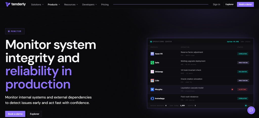Click the 'Active monitors 6' footer entry
The image size is (259, 118).
[x=158, y=105]
